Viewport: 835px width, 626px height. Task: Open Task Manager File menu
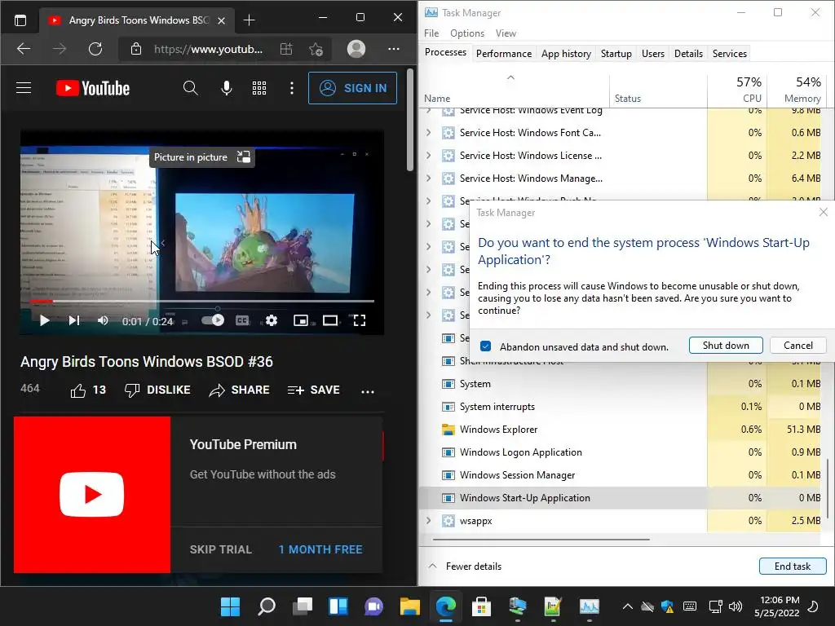(x=431, y=33)
